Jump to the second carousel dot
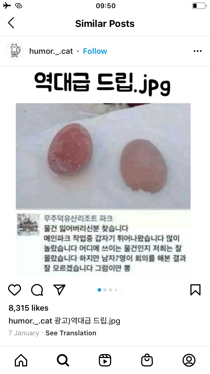Screen dimensions: 210x374 [x=105, y=290]
